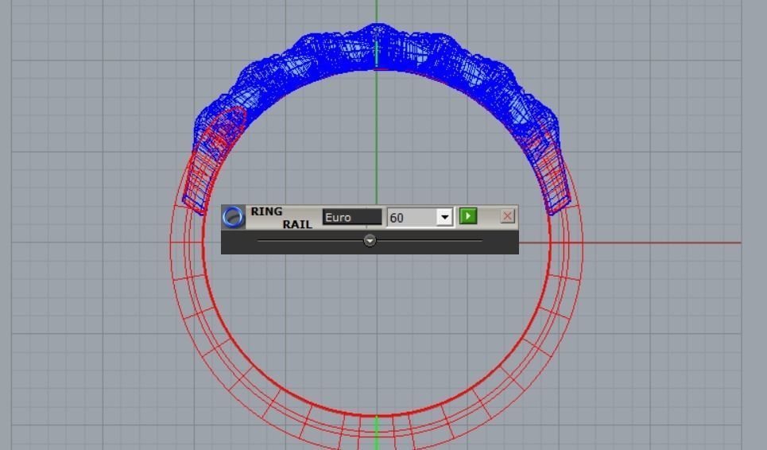This screenshot has height=450, width=767.
Task: Click the Ring Rail slider handle
Action: [x=370, y=240]
